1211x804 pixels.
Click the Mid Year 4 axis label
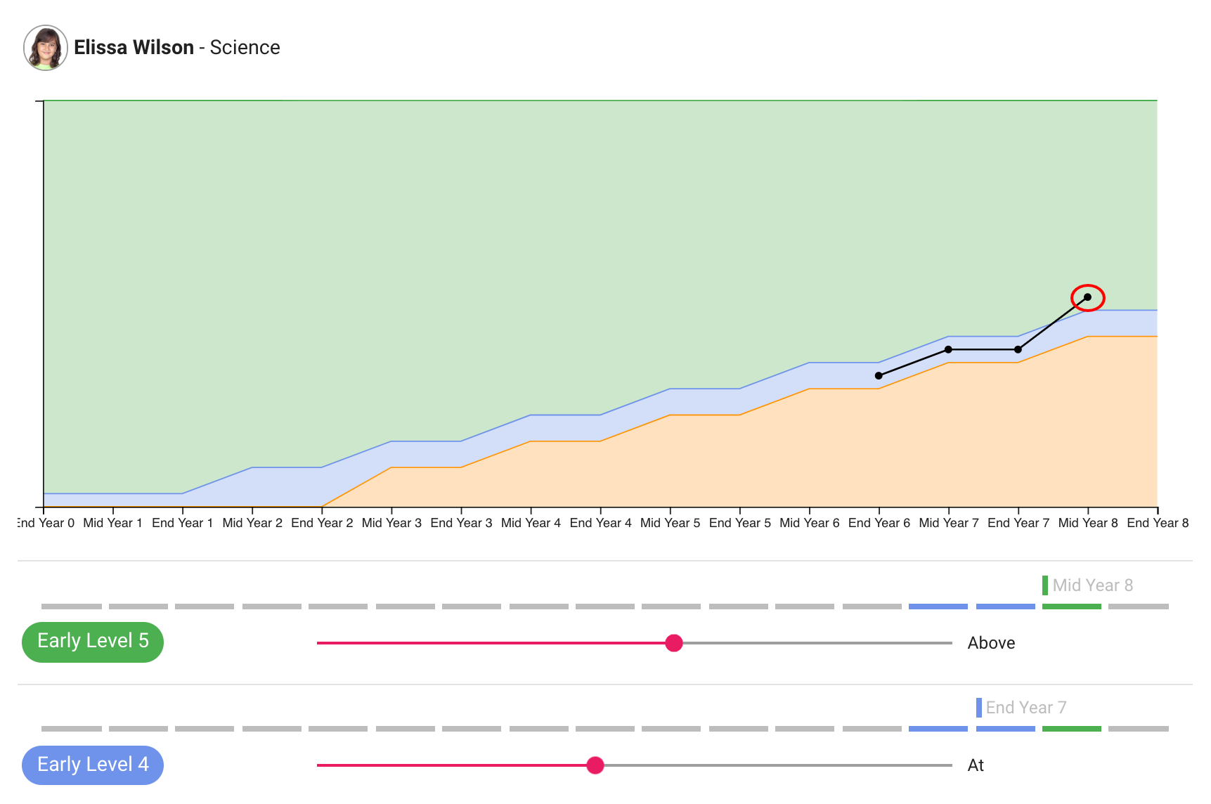(531, 523)
